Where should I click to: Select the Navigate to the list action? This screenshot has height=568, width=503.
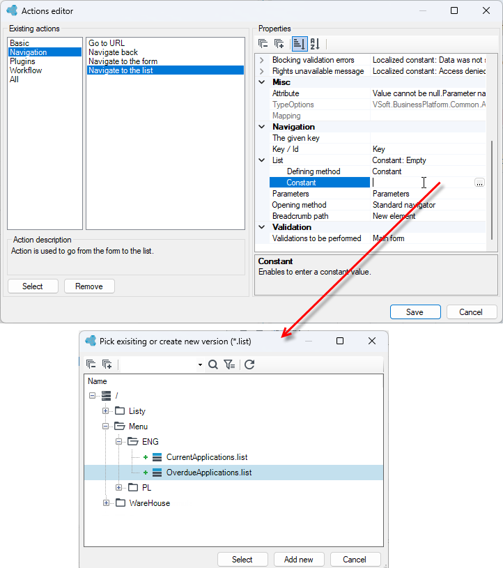(166, 70)
